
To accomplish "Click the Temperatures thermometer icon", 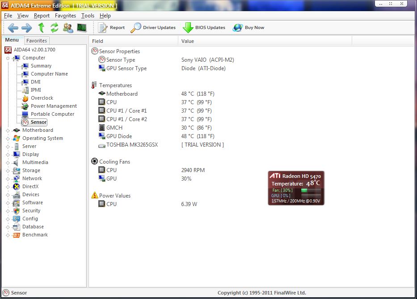I will 94,85.
